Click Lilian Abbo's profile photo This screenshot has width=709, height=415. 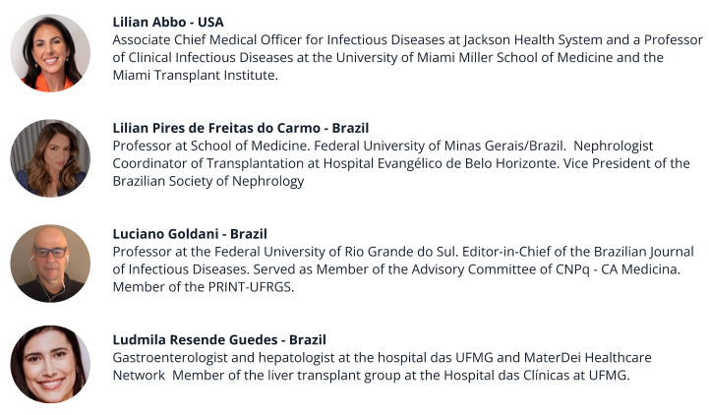[50, 53]
